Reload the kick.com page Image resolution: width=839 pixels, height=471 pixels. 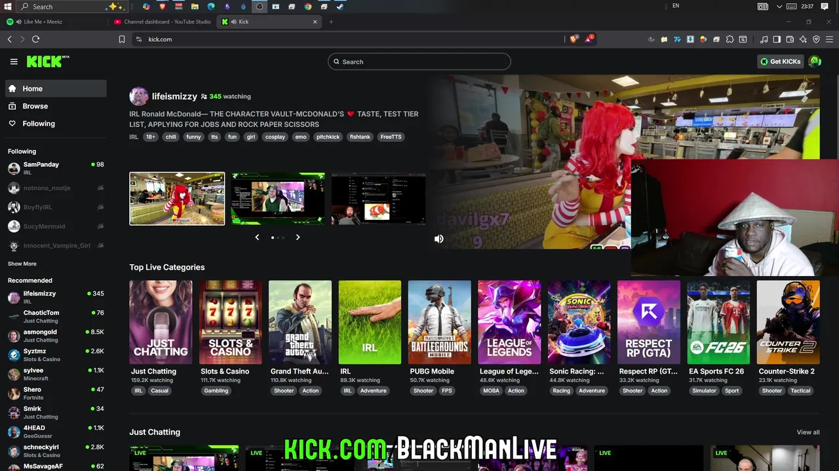point(35,39)
